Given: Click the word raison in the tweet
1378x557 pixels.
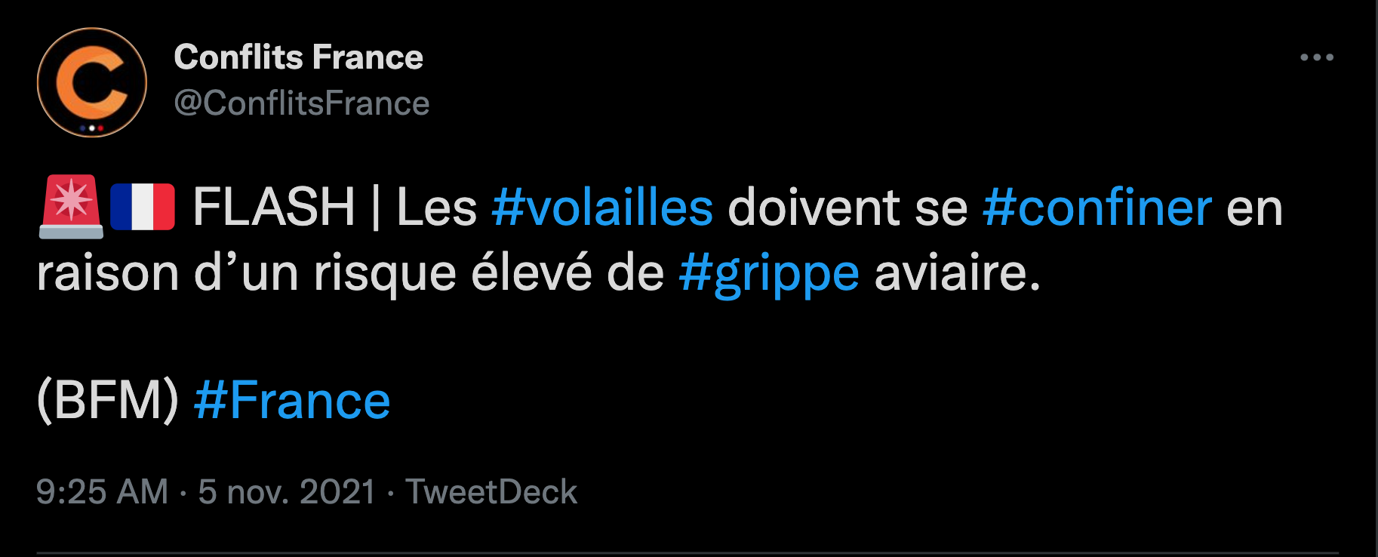Looking at the screenshot, I should tap(108, 273).
